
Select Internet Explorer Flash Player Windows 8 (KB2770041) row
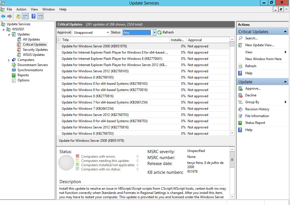pyautogui.click(x=143, y=59)
